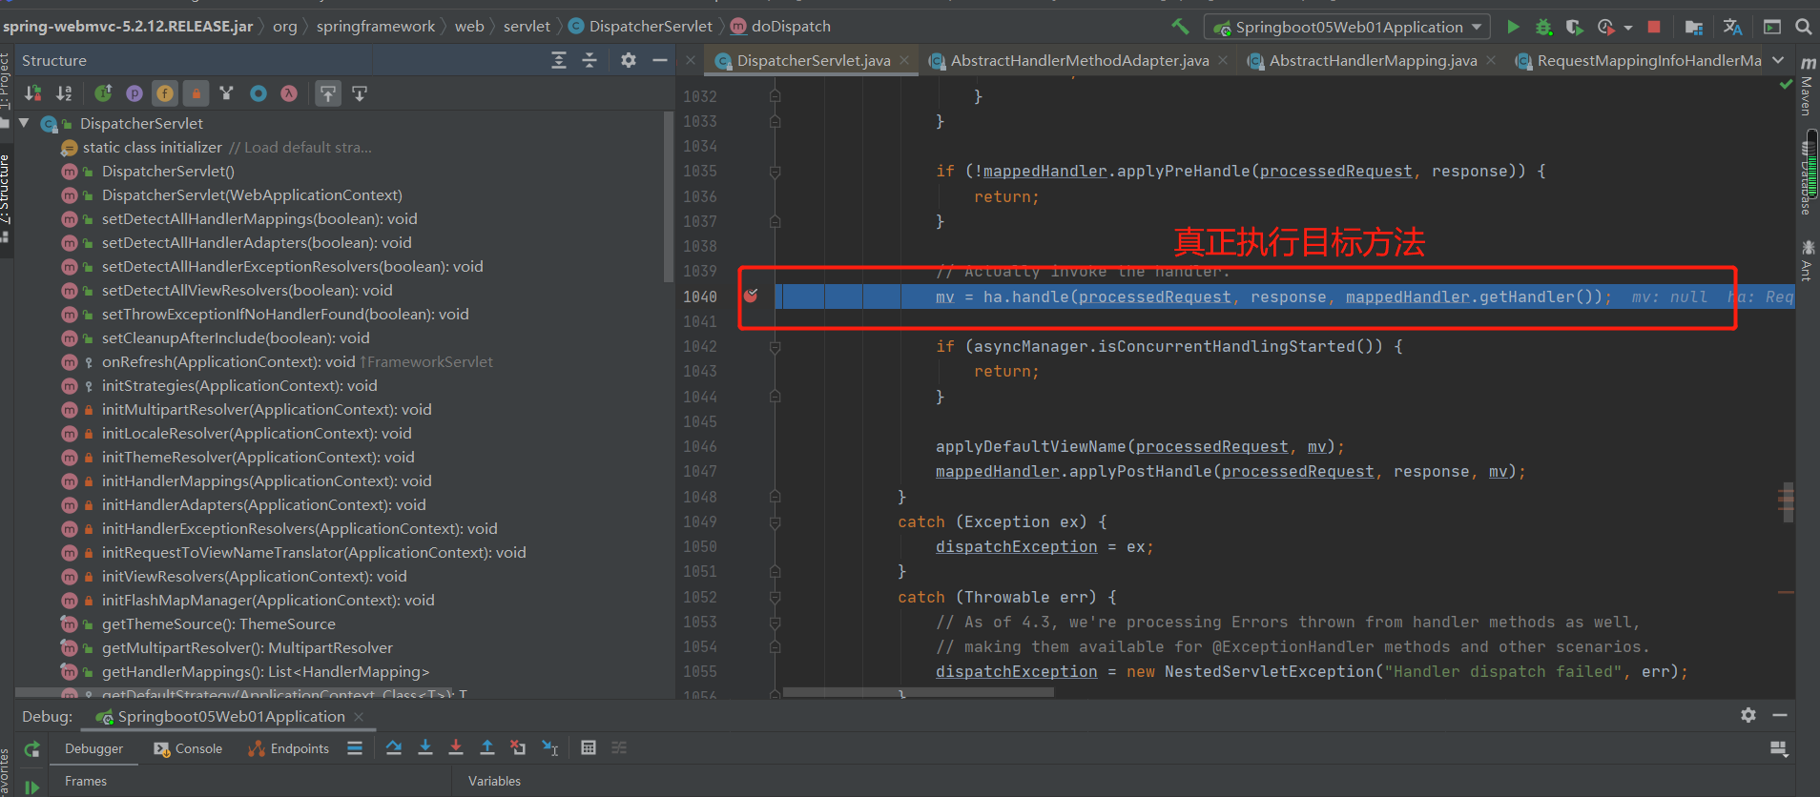Toggle Autoscroll to Source in Structure toolbar
The width and height of the screenshot is (1820, 797).
(x=328, y=93)
